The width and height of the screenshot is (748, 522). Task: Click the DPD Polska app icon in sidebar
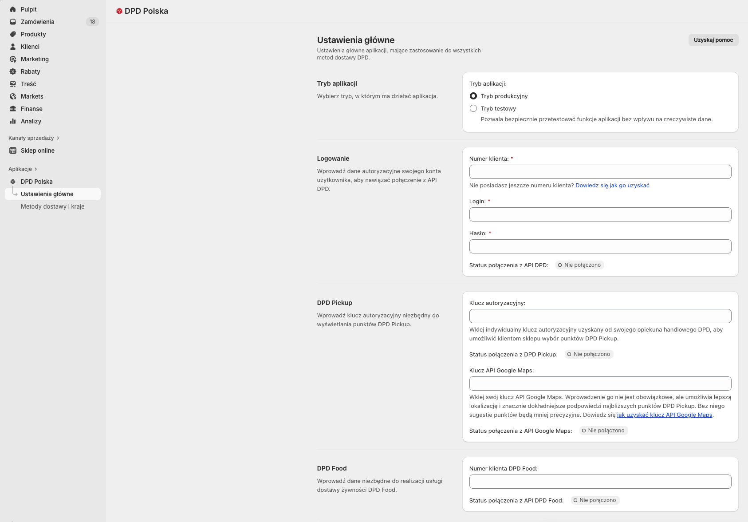(x=13, y=182)
